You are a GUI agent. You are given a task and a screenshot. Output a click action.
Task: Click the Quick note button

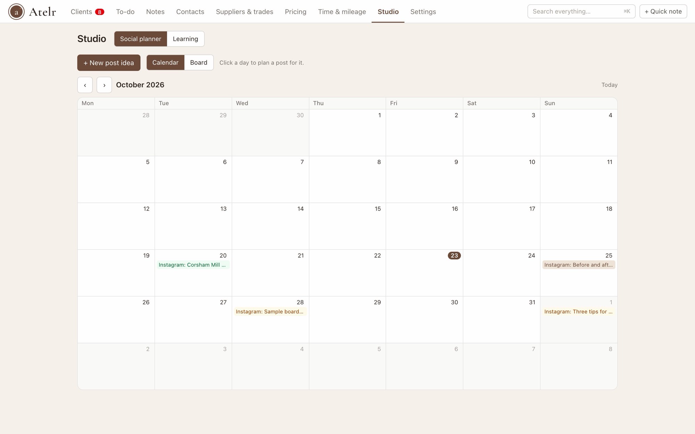click(x=663, y=11)
